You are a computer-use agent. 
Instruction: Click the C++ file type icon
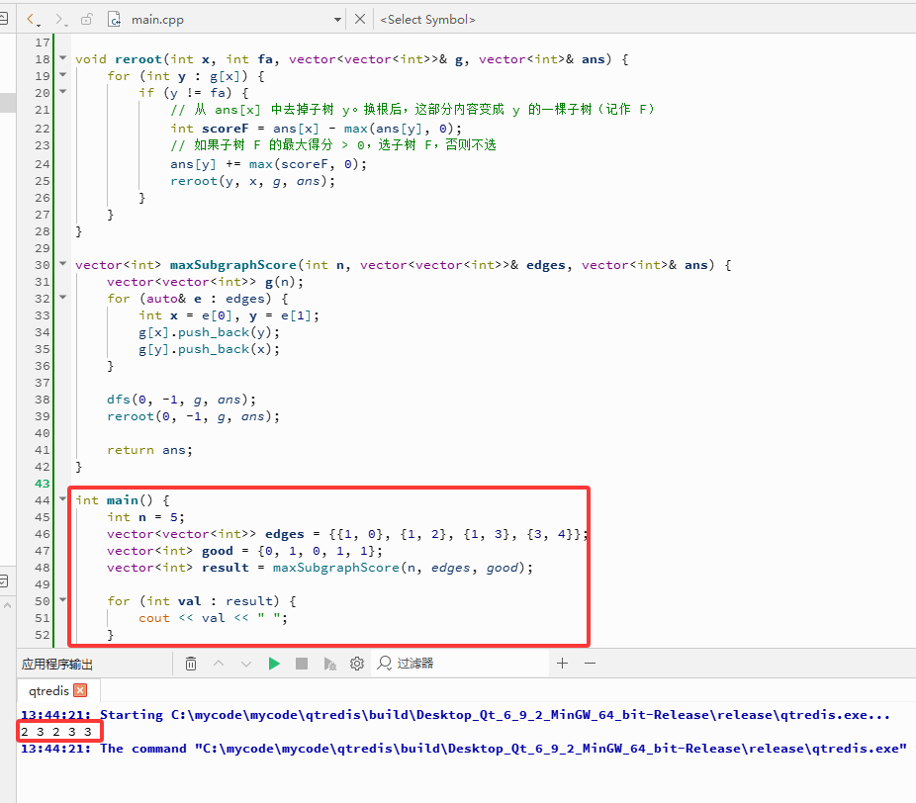(115, 20)
